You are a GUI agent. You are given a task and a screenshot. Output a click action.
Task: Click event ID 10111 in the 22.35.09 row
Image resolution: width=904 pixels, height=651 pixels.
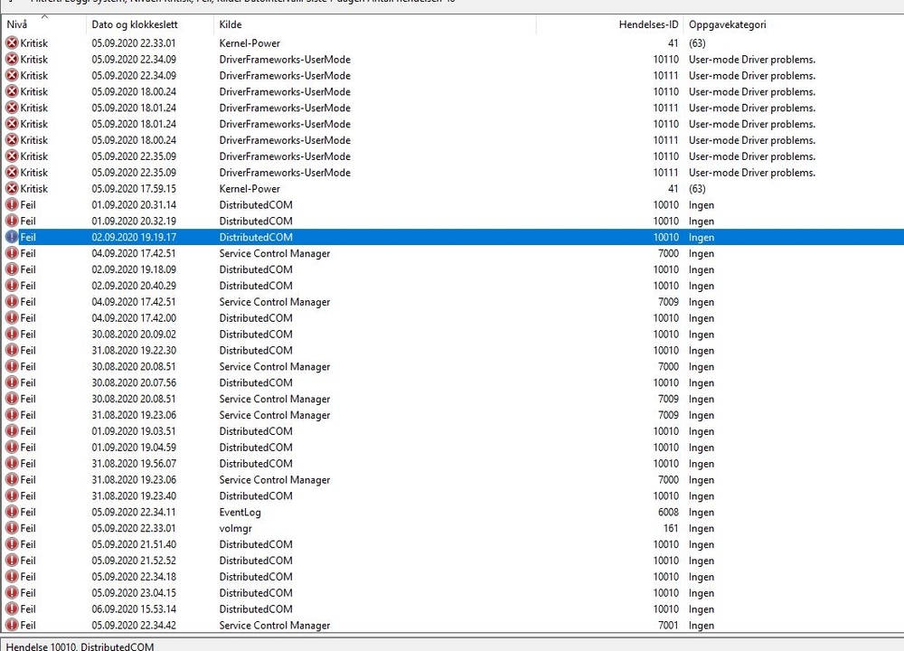(x=666, y=172)
